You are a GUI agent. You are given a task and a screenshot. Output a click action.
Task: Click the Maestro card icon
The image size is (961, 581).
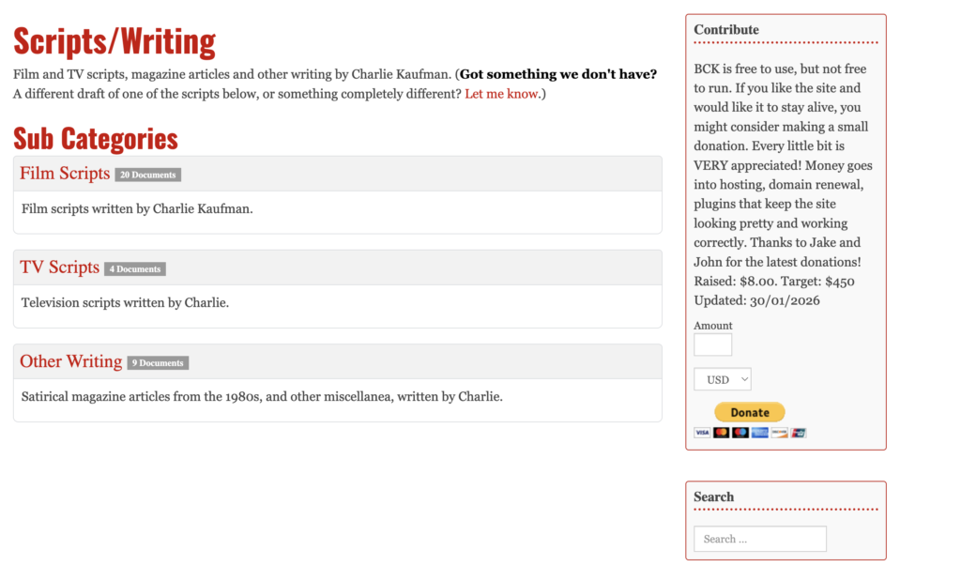(740, 433)
